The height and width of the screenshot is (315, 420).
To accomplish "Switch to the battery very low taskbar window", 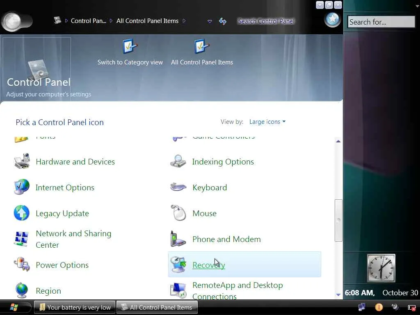I will point(75,307).
